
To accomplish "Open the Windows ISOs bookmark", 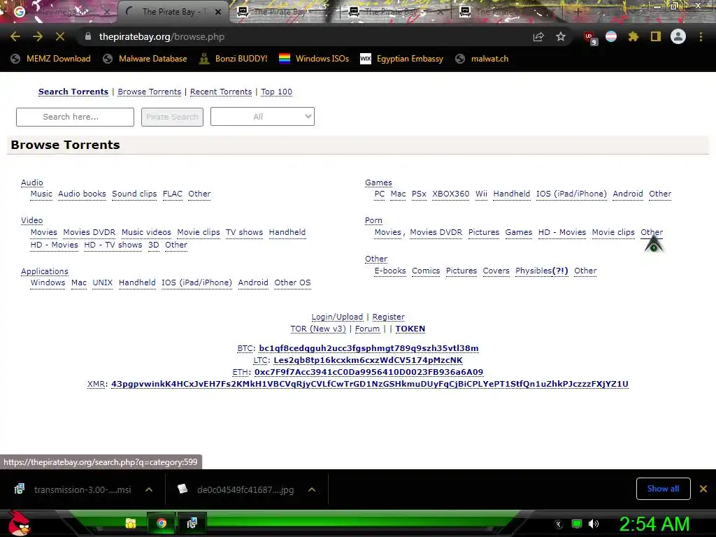I will 314,59.
